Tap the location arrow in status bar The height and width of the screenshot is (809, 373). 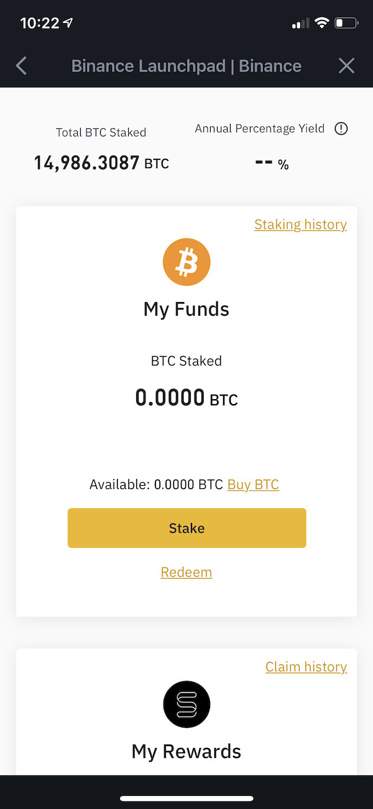click(68, 24)
